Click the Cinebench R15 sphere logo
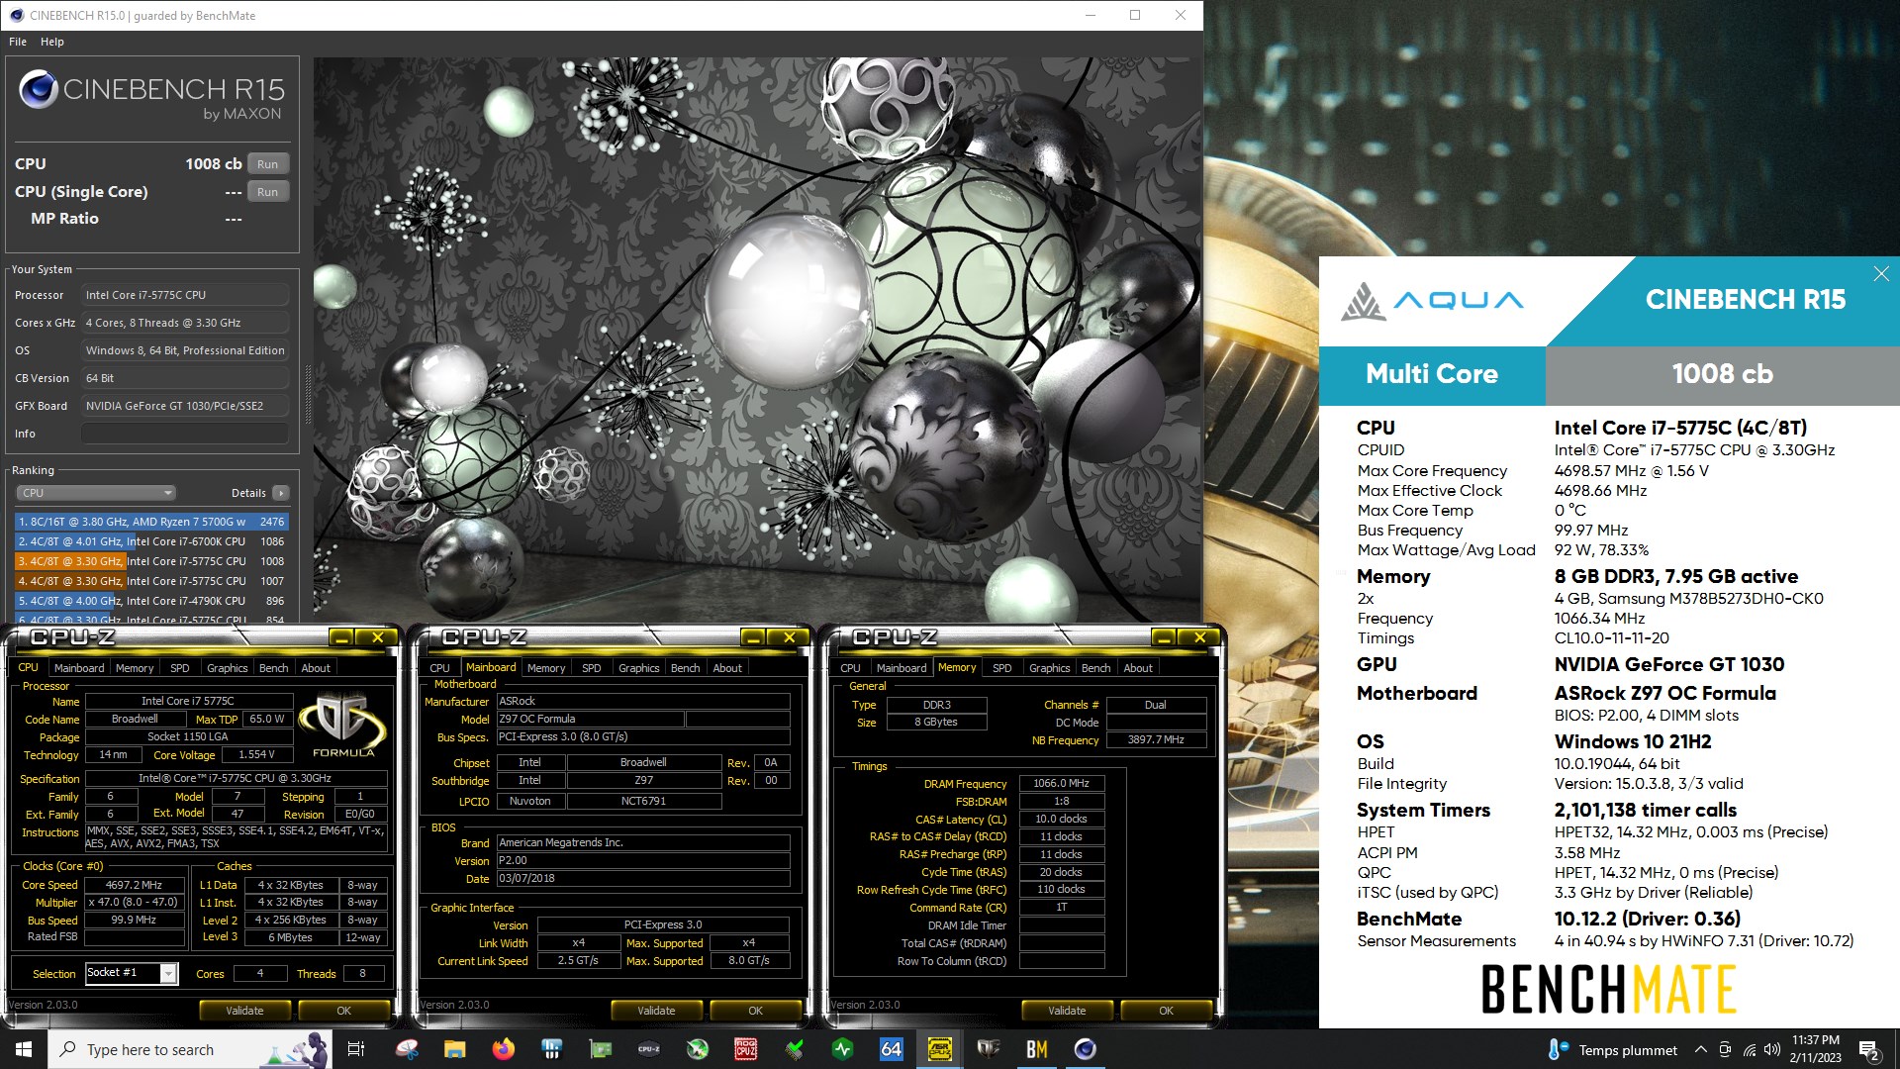Viewport: 1900px width, 1069px height. (x=39, y=90)
